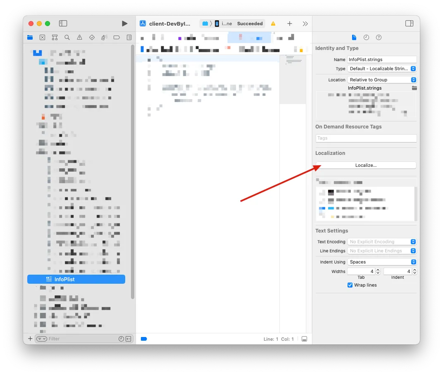Screen dimensions: 443x375
Task: Open the Indent Using dropdown
Action: [x=381, y=262]
